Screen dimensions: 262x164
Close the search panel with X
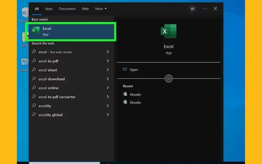point(215,9)
